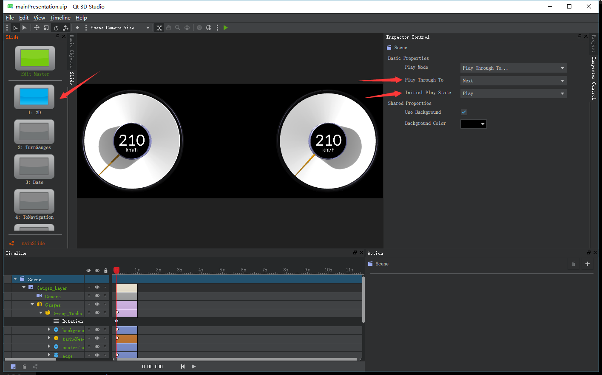Open the Play Mode dropdown
Image resolution: width=602 pixels, height=375 pixels.
pyautogui.click(x=513, y=68)
